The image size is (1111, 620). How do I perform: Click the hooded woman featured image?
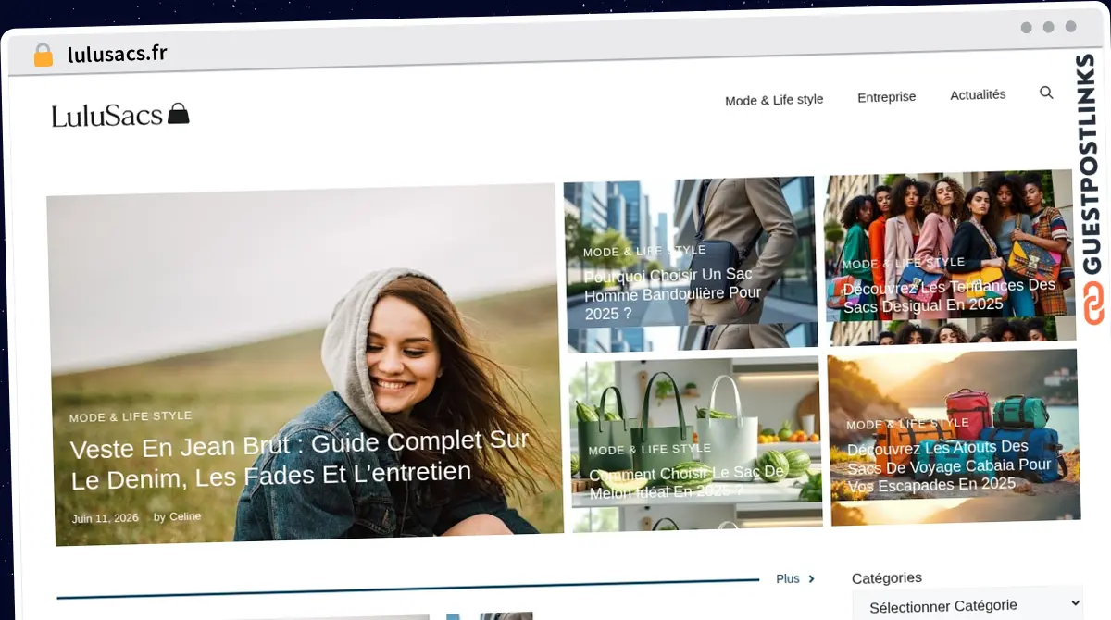click(x=306, y=363)
